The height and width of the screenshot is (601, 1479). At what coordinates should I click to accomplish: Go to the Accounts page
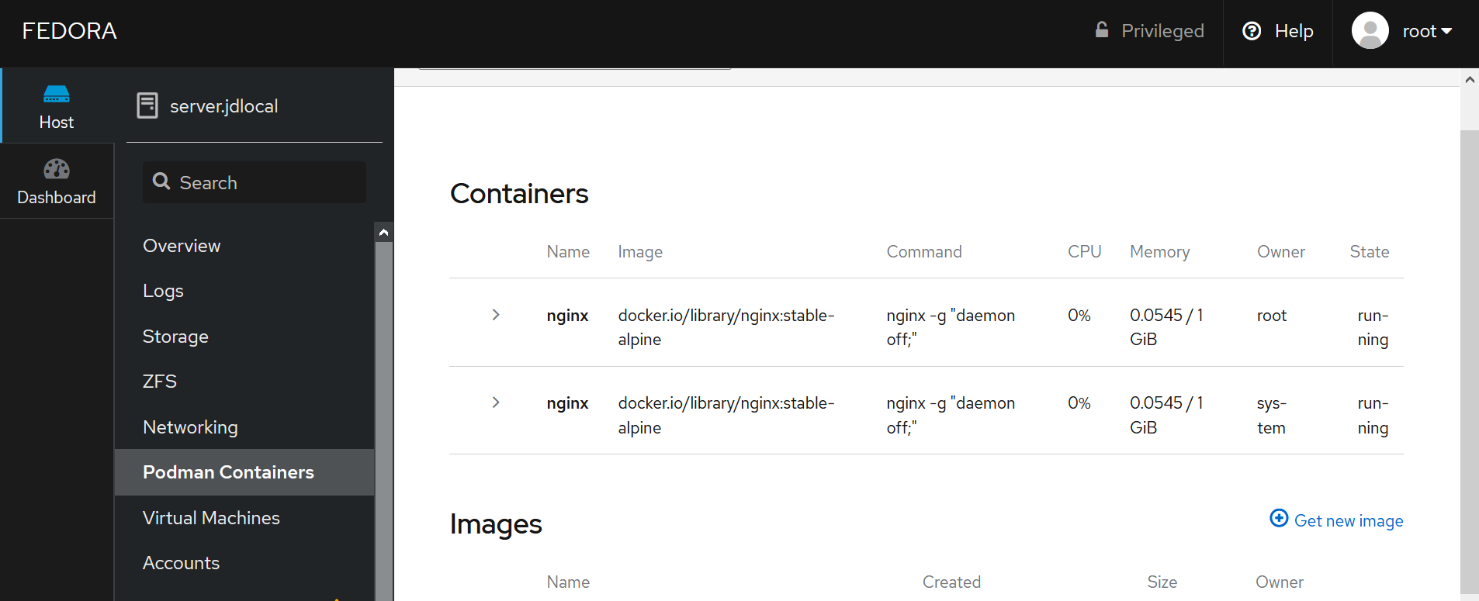click(181, 563)
